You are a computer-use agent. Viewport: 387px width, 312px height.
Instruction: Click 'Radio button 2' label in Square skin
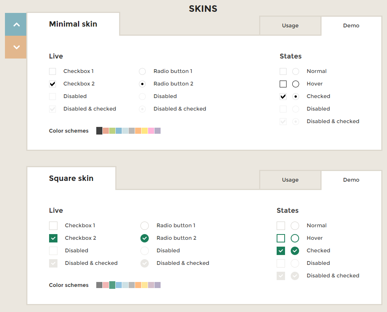[177, 238]
